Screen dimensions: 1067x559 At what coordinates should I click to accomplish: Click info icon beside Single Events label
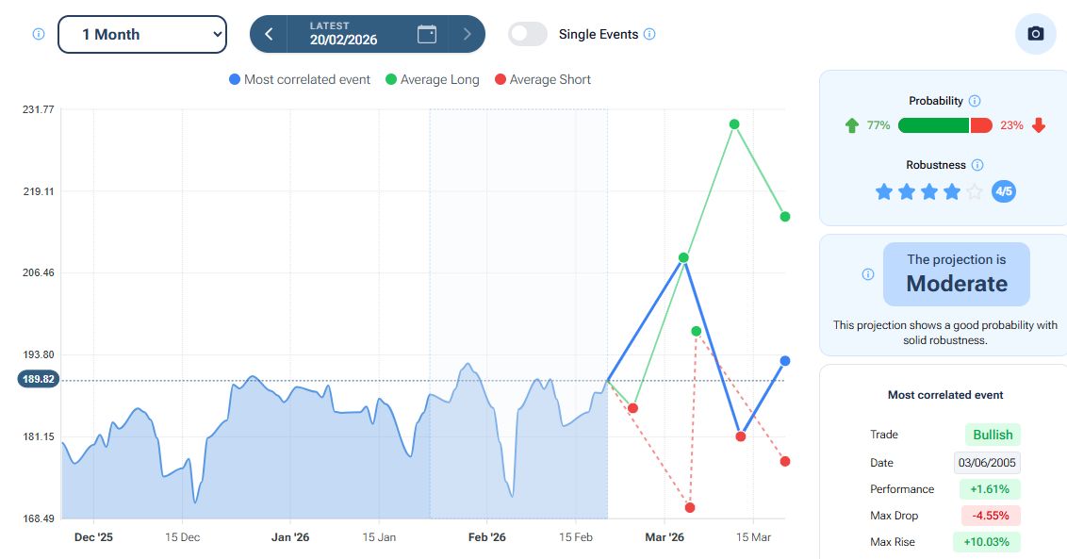pos(649,34)
